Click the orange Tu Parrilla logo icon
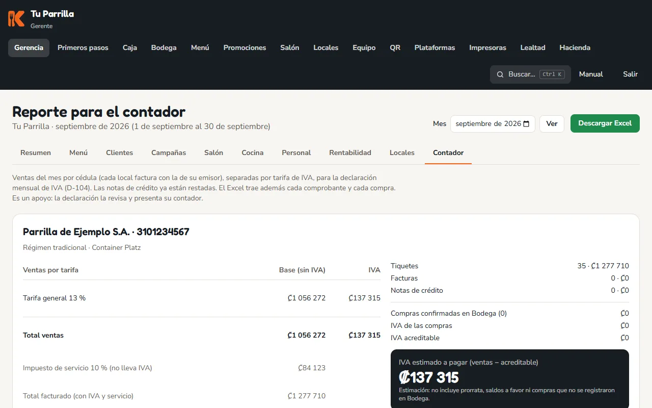 16,19
